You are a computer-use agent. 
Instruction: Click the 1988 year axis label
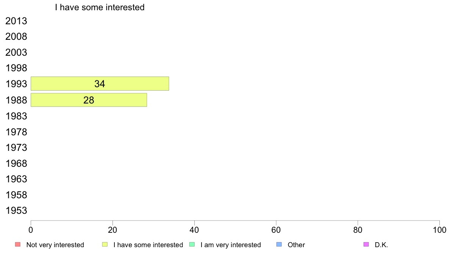pos(16,100)
